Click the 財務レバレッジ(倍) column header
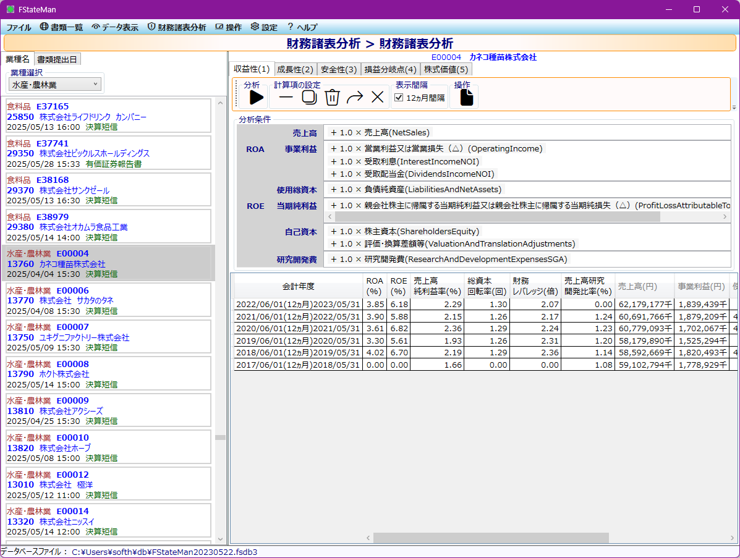Viewport: 740px width, 558px height. [535, 286]
